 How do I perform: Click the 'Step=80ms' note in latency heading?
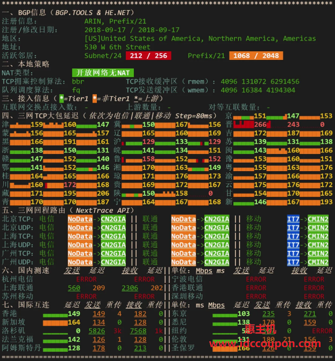click(x=194, y=116)
